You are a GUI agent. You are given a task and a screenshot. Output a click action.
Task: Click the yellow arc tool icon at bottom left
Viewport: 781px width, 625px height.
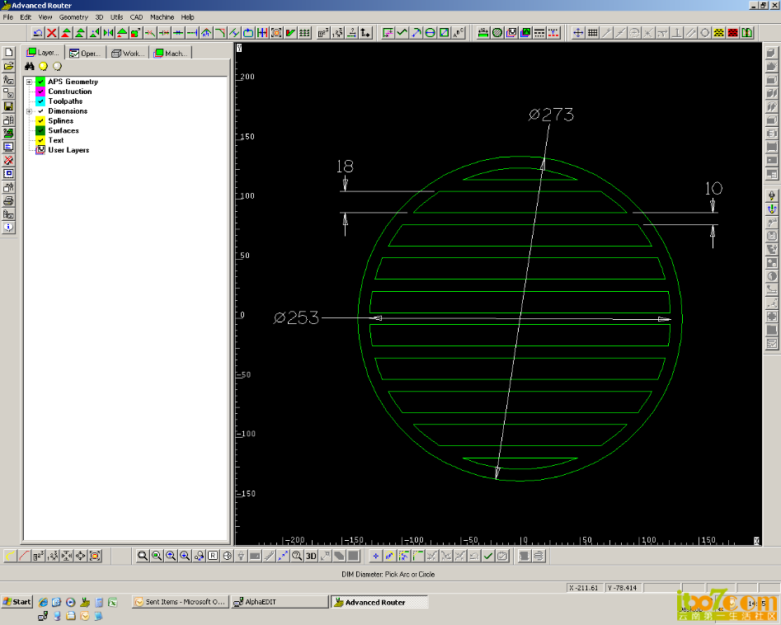(10, 556)
